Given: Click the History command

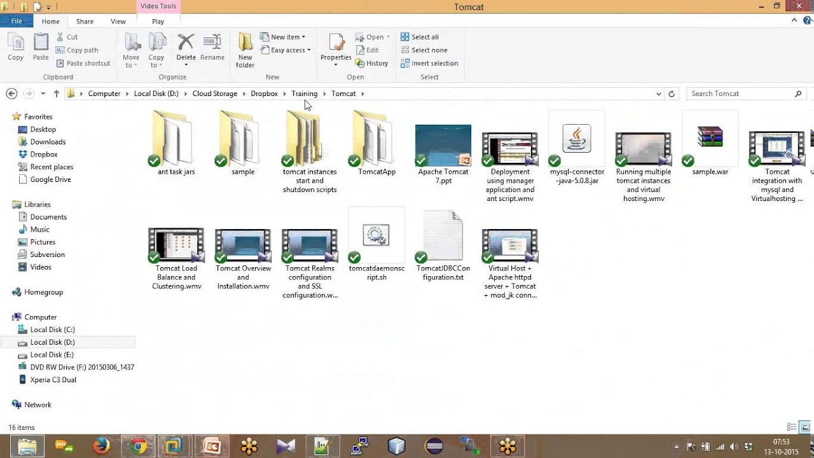Looking at the screenshot, I should click(x=372, y=63).
